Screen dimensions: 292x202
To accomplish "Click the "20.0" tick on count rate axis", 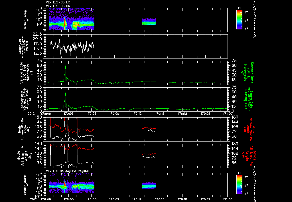I will [x=38, y=39].
